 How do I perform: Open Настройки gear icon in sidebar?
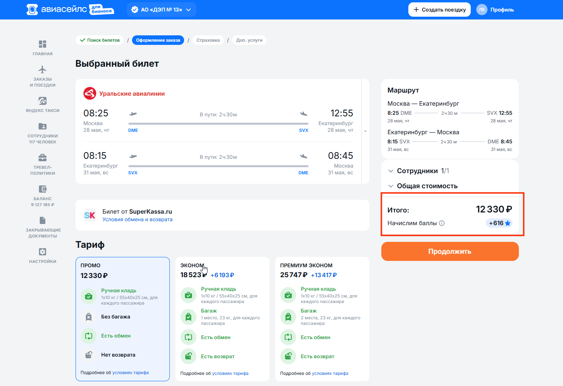click(x=43, y=252)
